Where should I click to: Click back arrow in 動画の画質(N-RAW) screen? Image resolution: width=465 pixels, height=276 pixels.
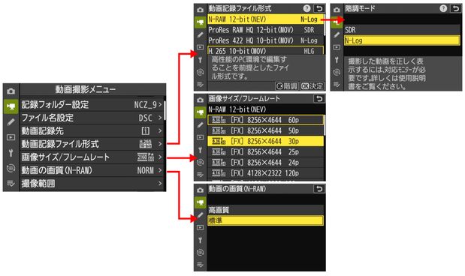coord(319,189)
